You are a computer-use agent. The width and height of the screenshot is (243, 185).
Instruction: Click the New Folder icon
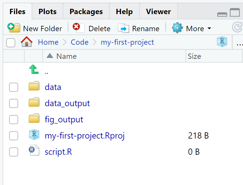[14, 28]
